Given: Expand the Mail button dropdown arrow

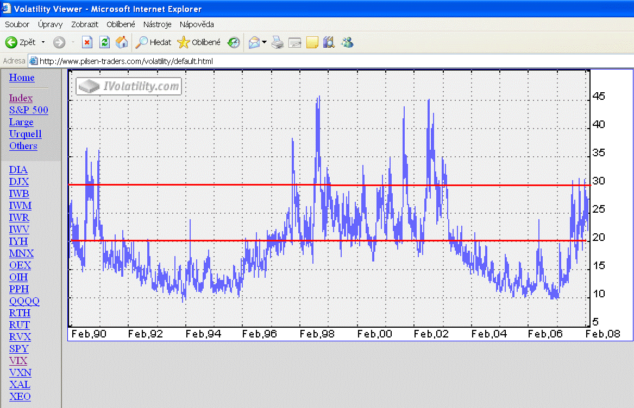Looking at the screenshot, I should 265,42.
